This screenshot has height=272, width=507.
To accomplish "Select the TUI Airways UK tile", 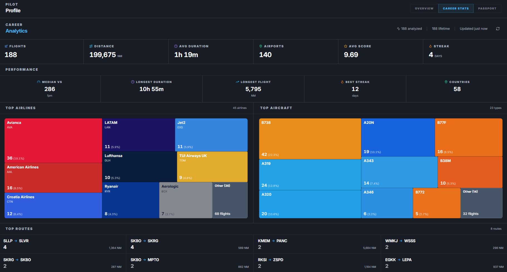I will (212, 167).
